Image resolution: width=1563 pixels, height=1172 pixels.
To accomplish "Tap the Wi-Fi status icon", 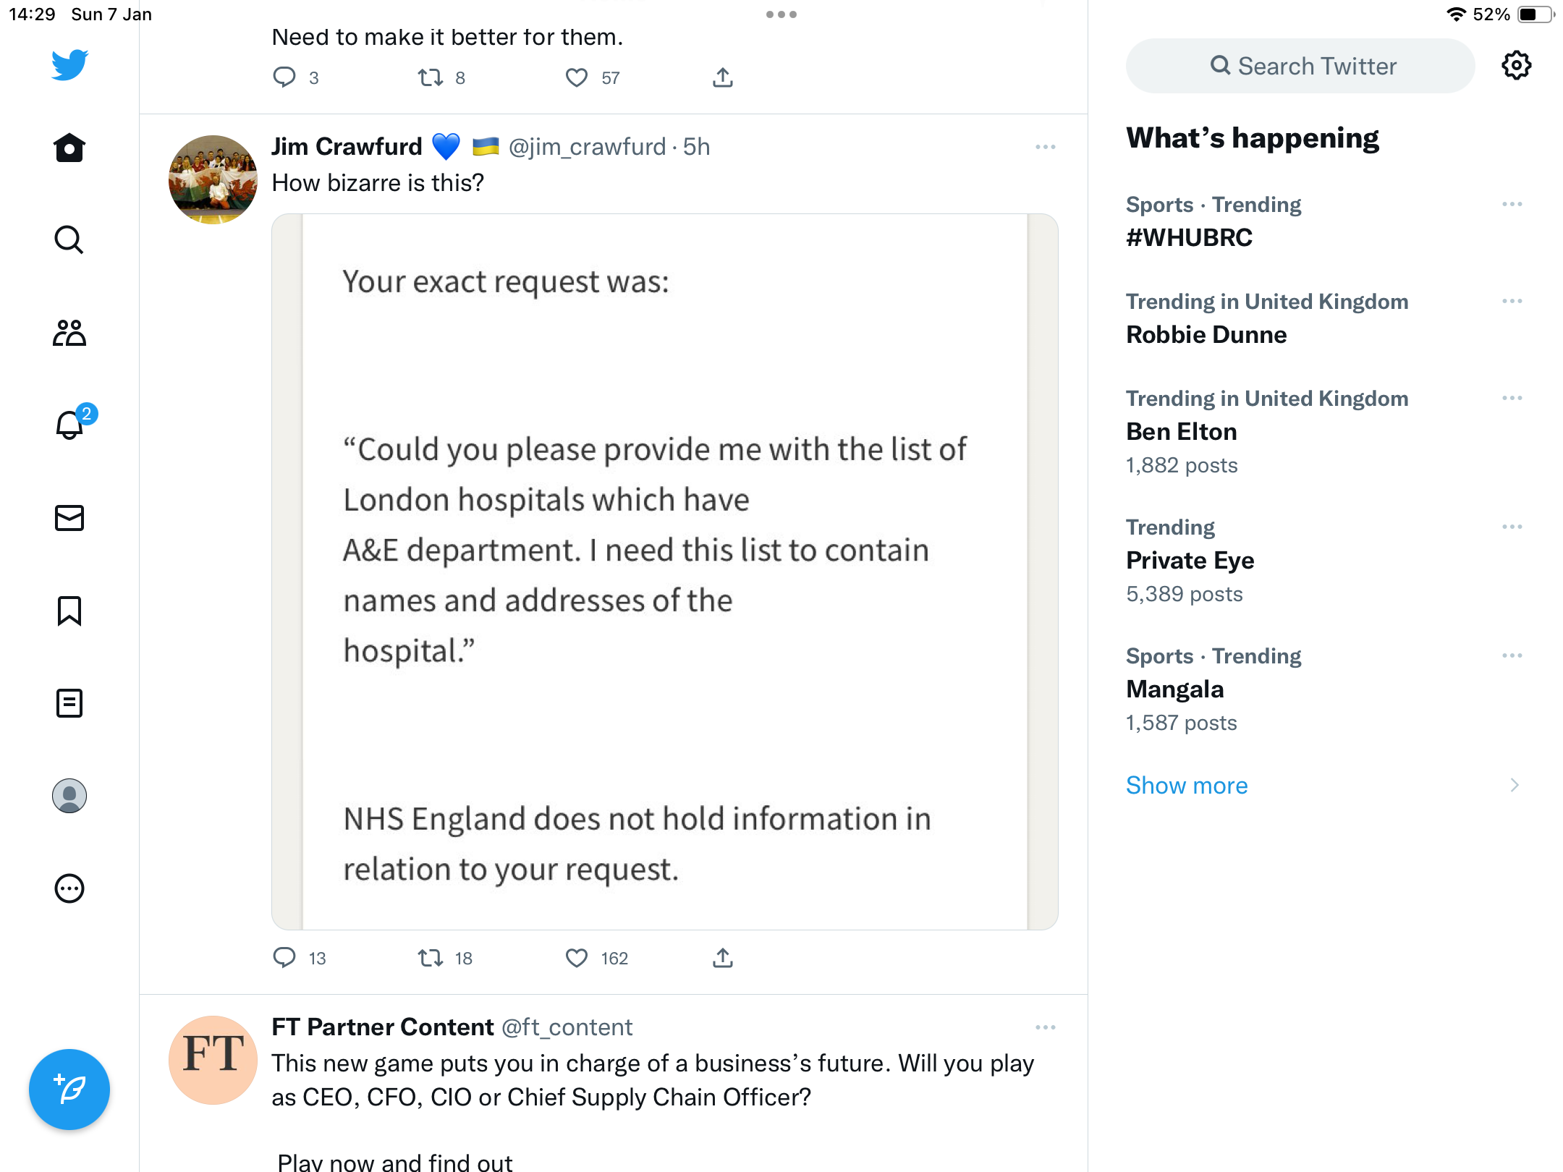I will (1456, 14).
